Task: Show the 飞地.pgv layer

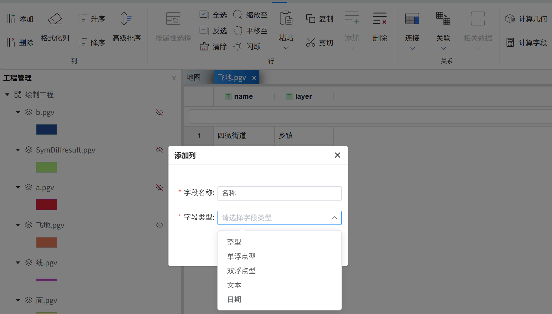Action: pos(159,225)
